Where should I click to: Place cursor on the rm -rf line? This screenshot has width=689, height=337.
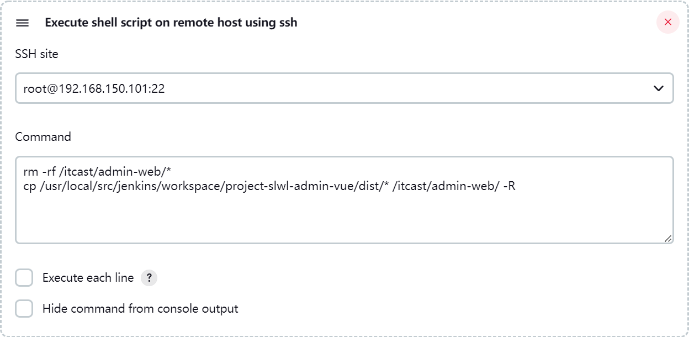point(100,171)
